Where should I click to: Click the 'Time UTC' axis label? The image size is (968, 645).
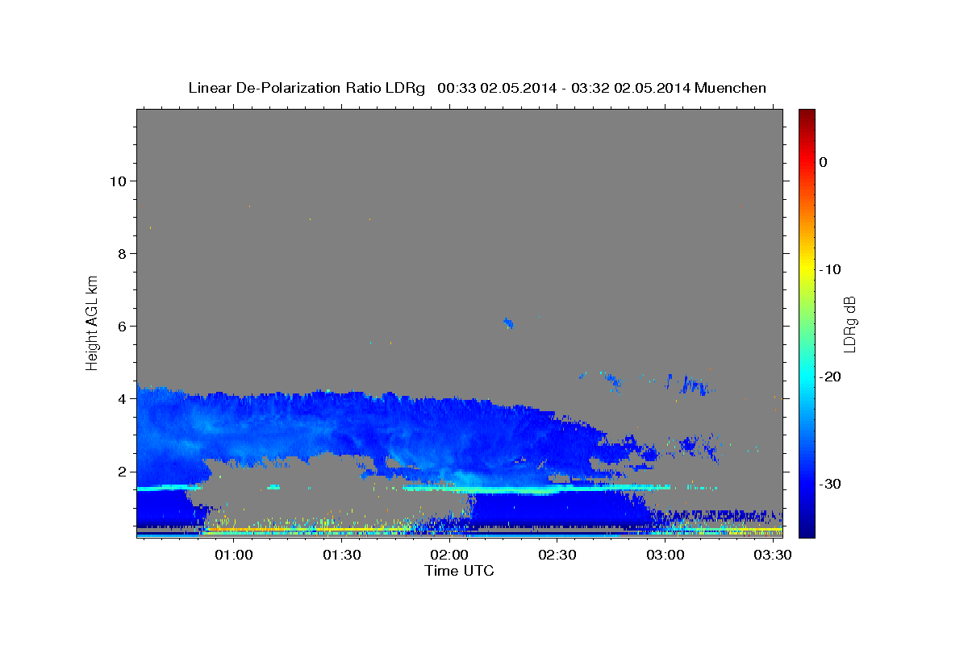(459, 571)
